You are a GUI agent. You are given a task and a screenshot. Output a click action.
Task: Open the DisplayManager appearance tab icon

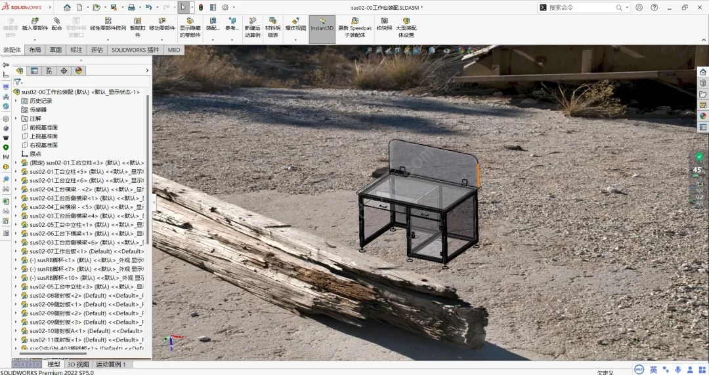79,71
